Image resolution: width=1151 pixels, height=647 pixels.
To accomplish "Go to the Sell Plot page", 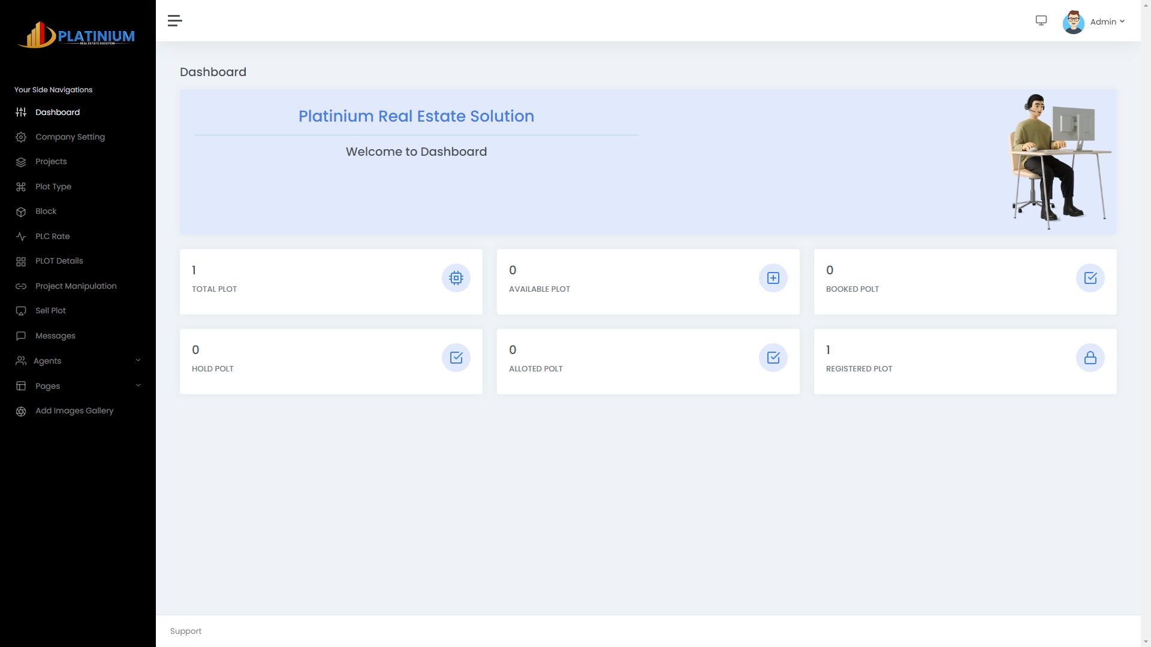I will tap(50, 311).
